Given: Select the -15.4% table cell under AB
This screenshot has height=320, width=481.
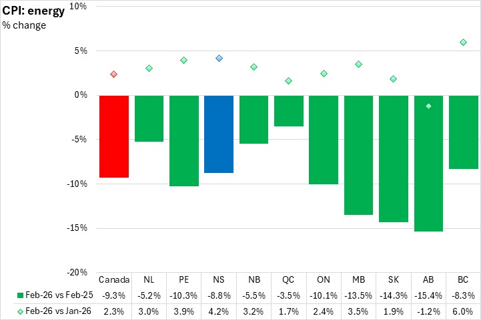Looking at the screenshot, I should click(428, 295).
